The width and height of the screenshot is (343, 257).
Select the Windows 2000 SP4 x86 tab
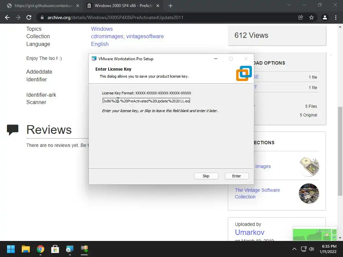coord(124,6)
